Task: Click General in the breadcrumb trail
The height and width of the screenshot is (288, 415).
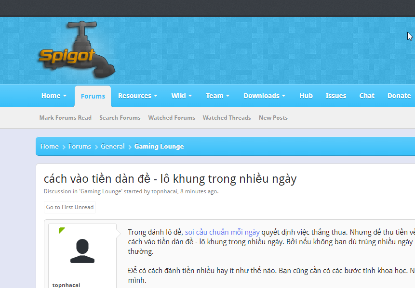Action: point(112,146)
